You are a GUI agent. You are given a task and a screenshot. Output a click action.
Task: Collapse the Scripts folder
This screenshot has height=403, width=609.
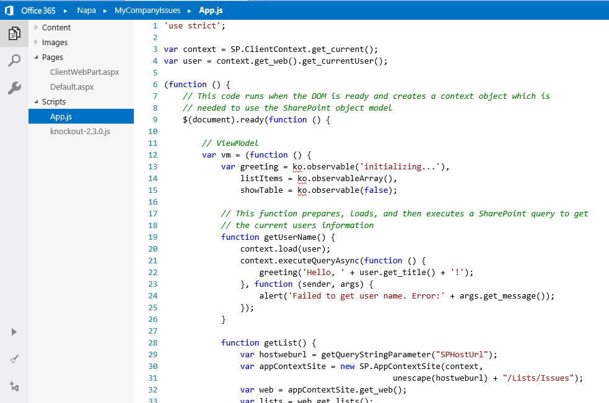37,101
